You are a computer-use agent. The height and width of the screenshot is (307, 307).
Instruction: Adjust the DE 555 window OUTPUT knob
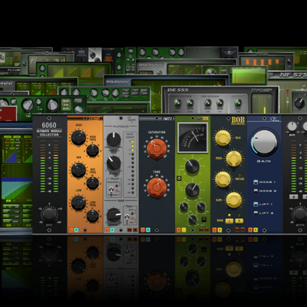click(x=238, y=103)
